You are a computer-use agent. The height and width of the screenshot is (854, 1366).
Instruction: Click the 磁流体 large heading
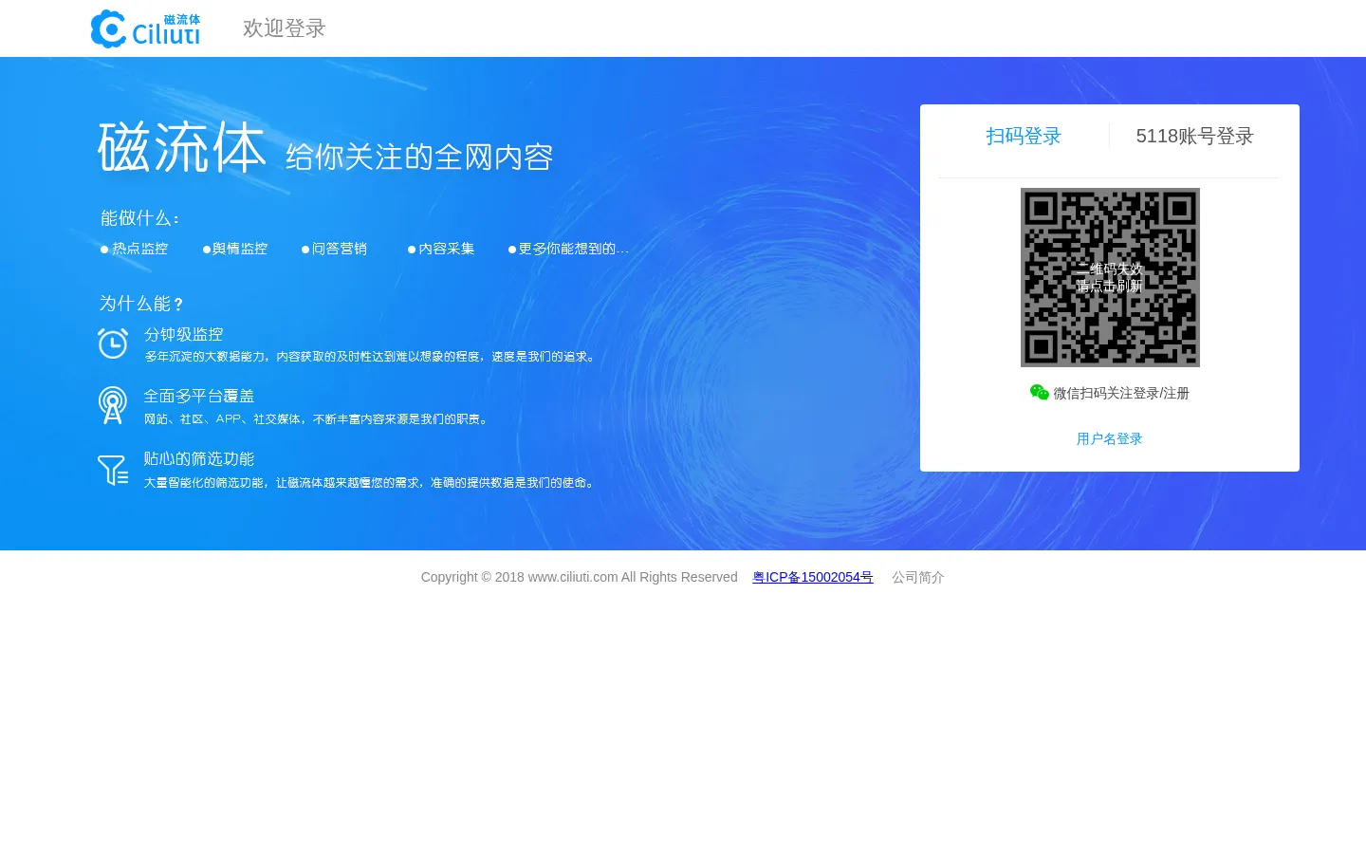pyautogui.click(x=181, y=147)
